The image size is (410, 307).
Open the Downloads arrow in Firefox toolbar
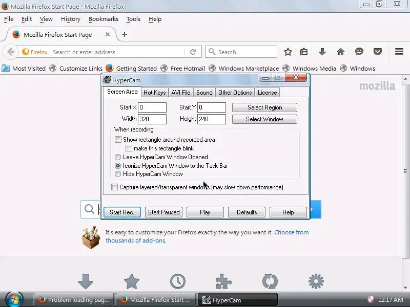point(322,52)
